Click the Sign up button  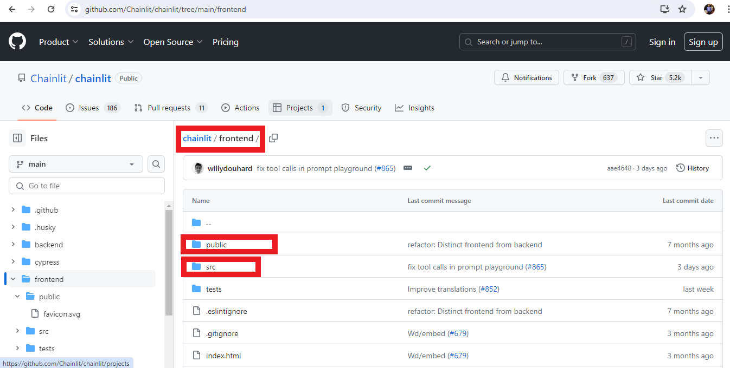pyautogui.click(x=703, y=41)
